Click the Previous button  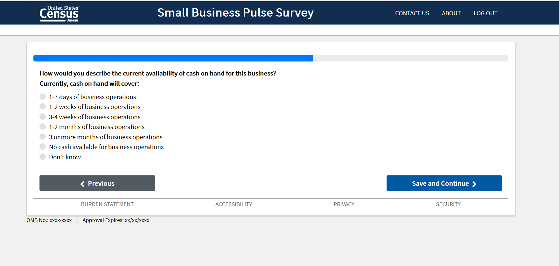pos(97,183)
